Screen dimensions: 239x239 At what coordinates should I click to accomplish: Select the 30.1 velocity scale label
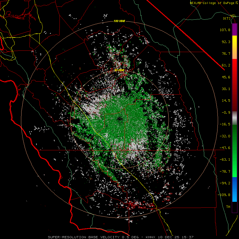(x=226, y=89)
